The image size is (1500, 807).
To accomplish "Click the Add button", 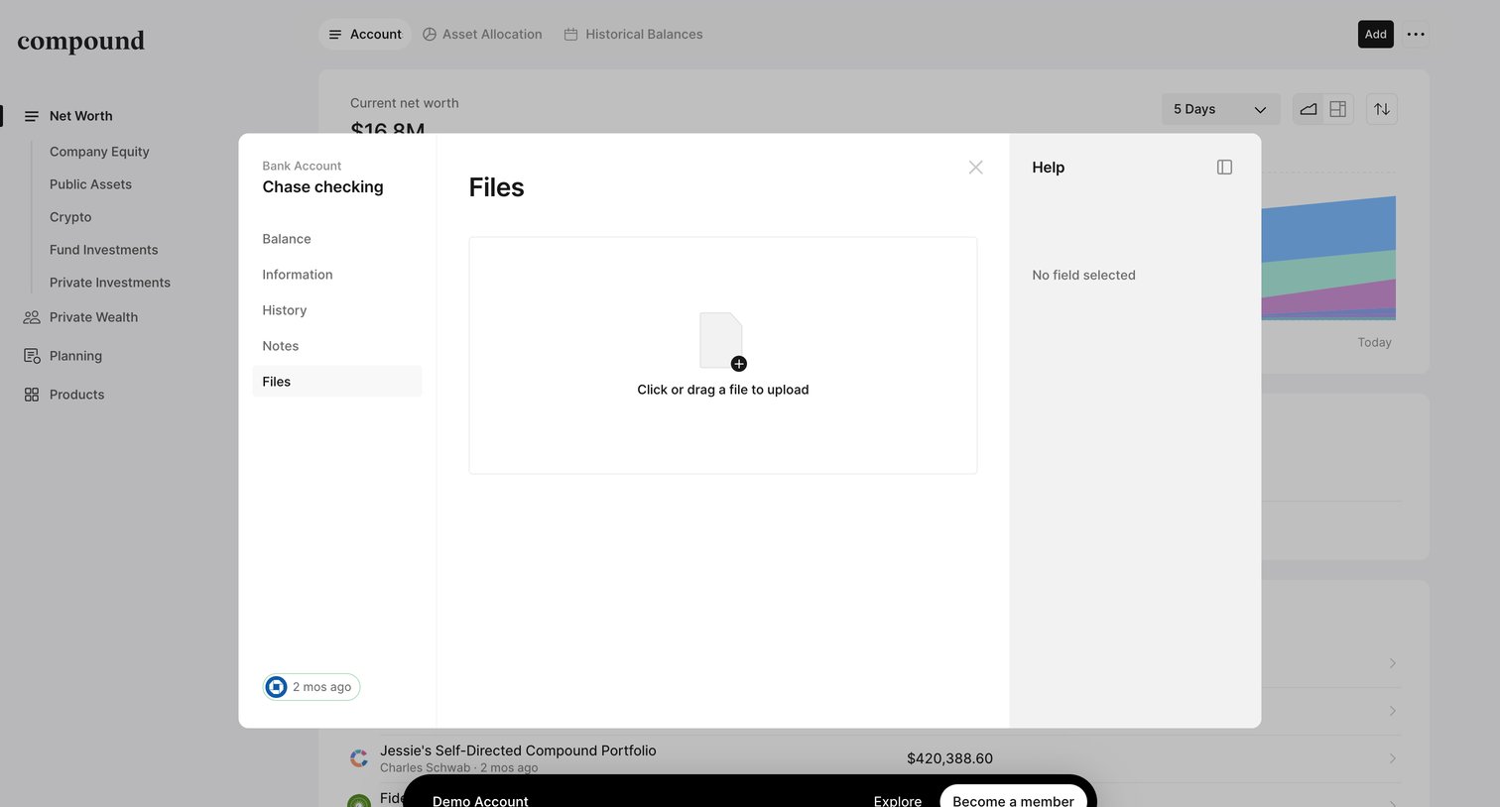I will pos(1376,34).
